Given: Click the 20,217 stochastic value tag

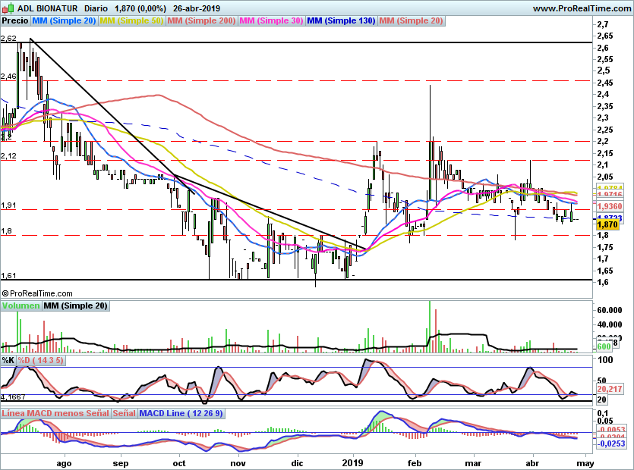Looking at the screenshot, I should [610, 389].
